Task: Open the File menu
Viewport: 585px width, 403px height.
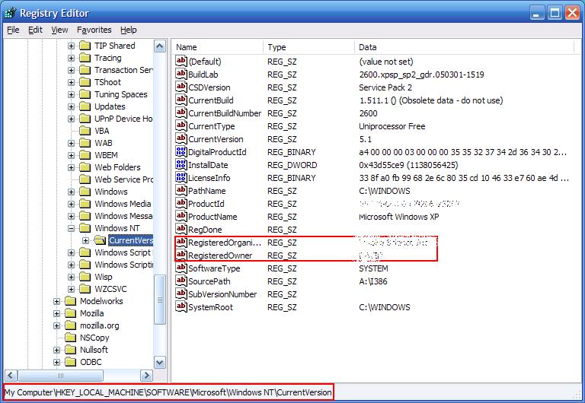Action: [x=13, y=30]
